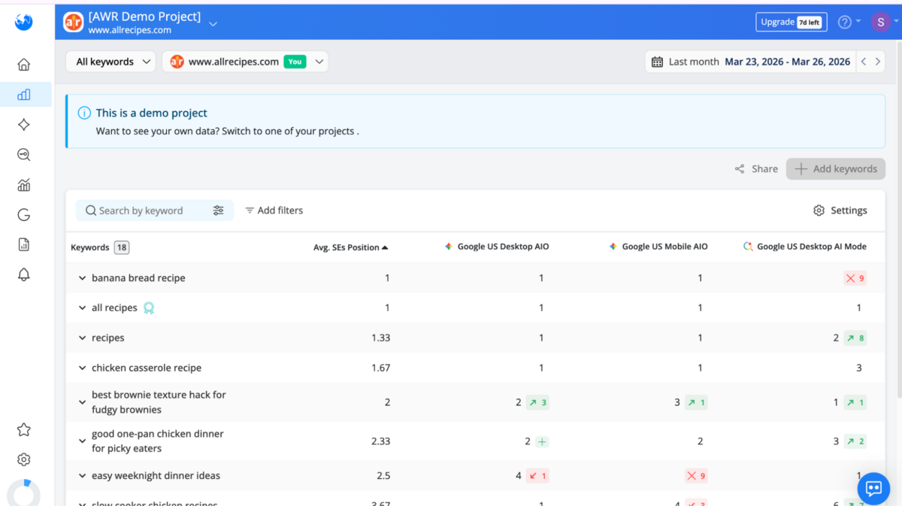Expand the best brownie texture hack row
The width and height of the screenshot is (902, 506).
click(82, 402)
